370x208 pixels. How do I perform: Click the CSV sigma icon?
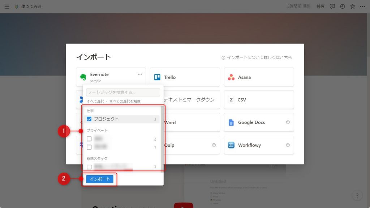point(231,100)
